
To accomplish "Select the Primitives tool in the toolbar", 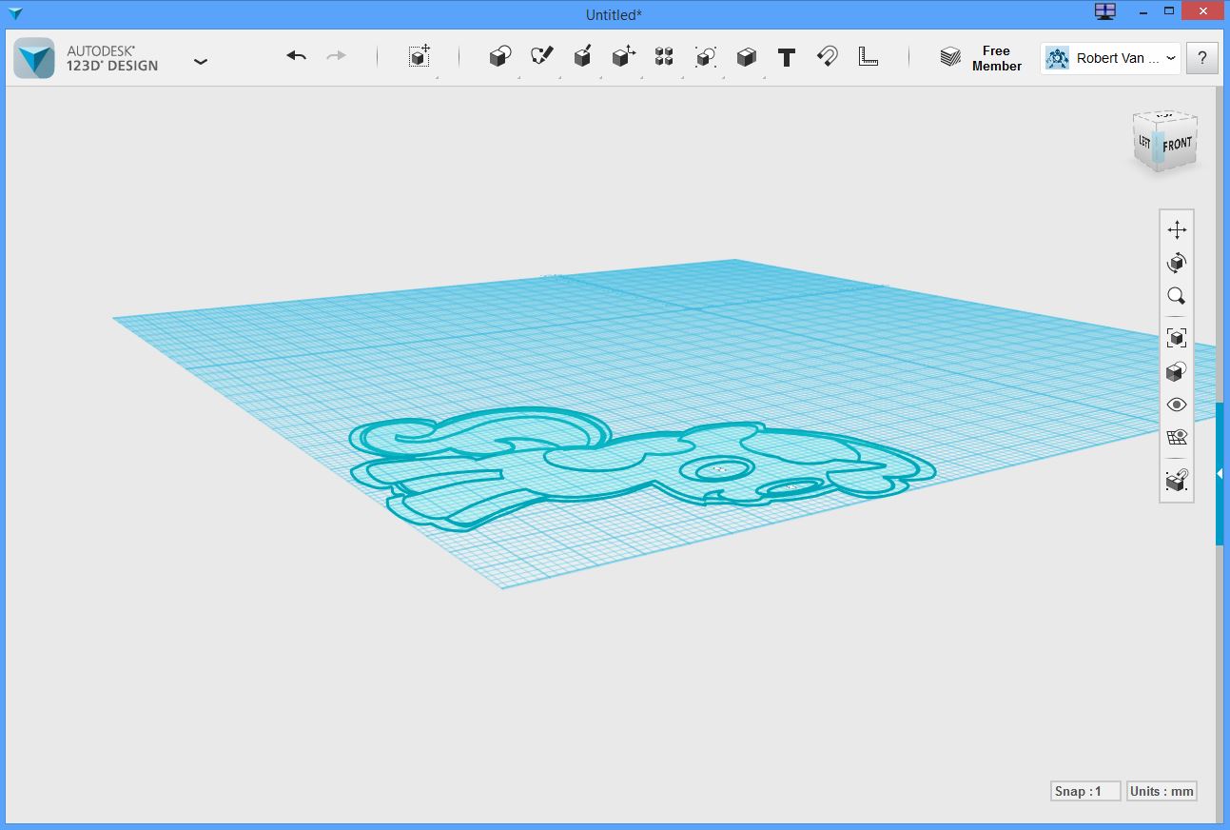I will pyautogui.click(x=499, y=56).
